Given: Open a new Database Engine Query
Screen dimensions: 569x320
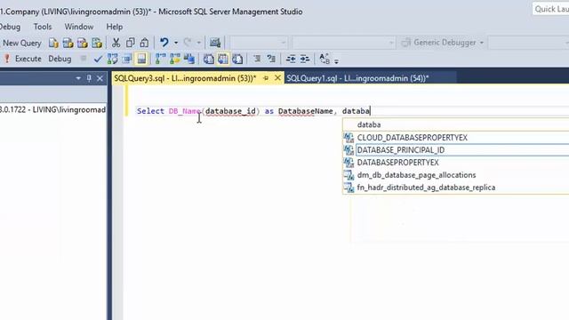Looking at the screenshot, I should 53,43.
